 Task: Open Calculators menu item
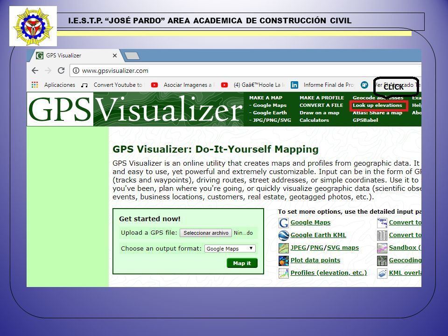tap(314, 120)
